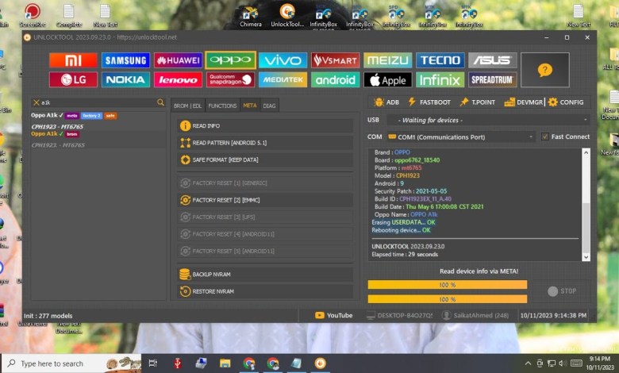
Task: Click the taskbar volume speaker icon
Action: click(563, 363)
